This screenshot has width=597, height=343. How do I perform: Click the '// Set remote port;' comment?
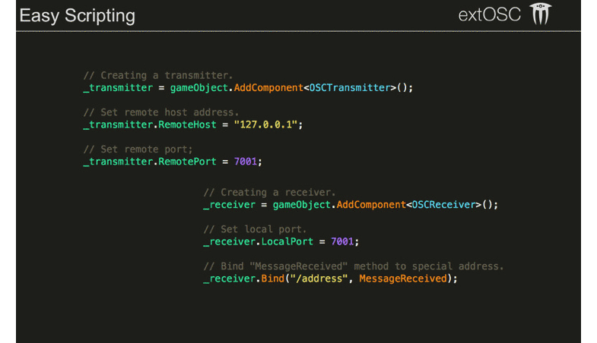(x=138, y=149)
